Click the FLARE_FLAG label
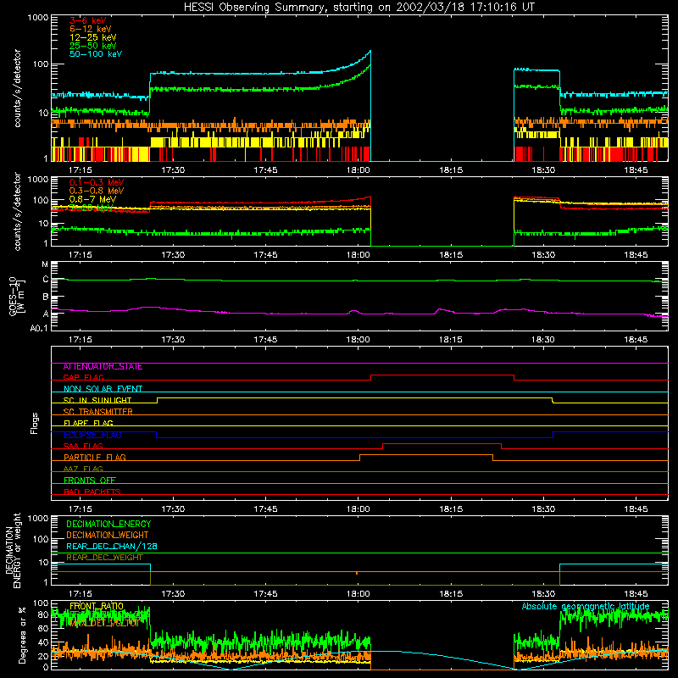Viewport: 678px width, 678px height. [88, 423]
